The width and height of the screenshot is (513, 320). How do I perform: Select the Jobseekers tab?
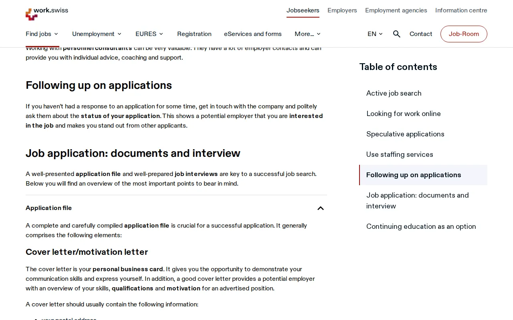click(303, 10)
